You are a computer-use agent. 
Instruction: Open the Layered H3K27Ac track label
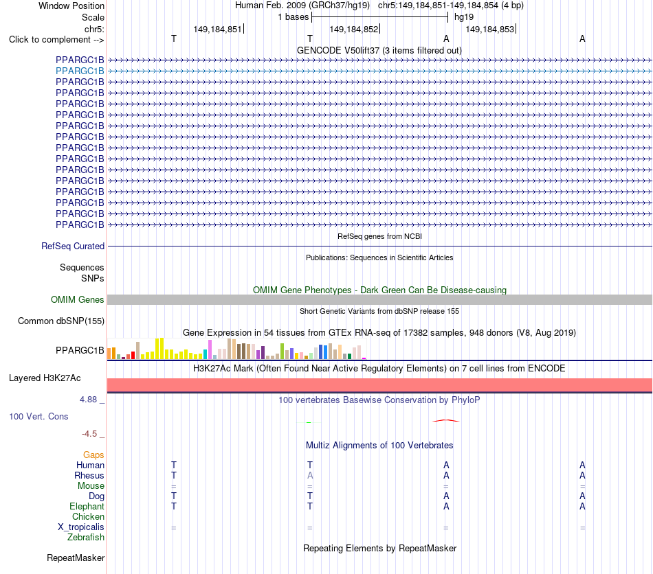tap(45, 378)
